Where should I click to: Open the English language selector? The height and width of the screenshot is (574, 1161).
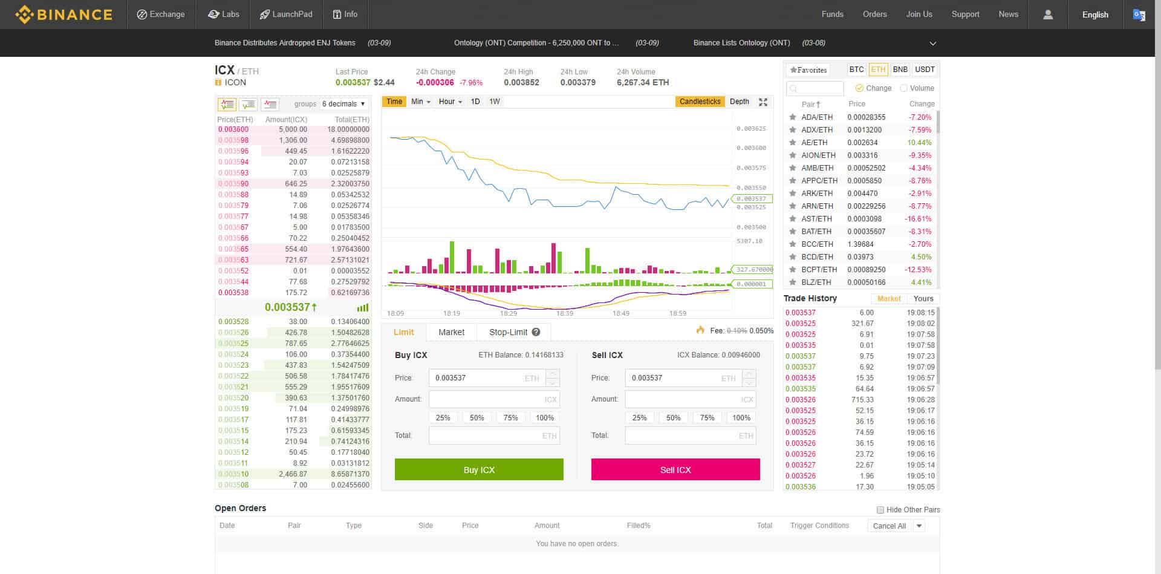click(x=1095, y=15)
